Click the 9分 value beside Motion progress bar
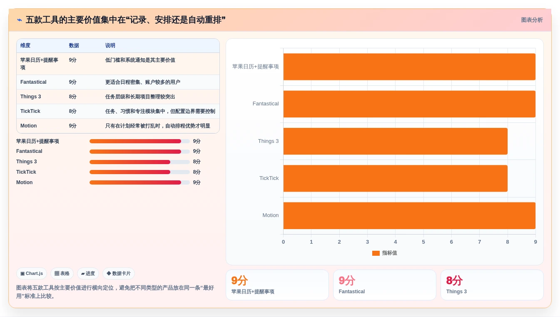Screen dimensions: 560x317 (197, 182)
